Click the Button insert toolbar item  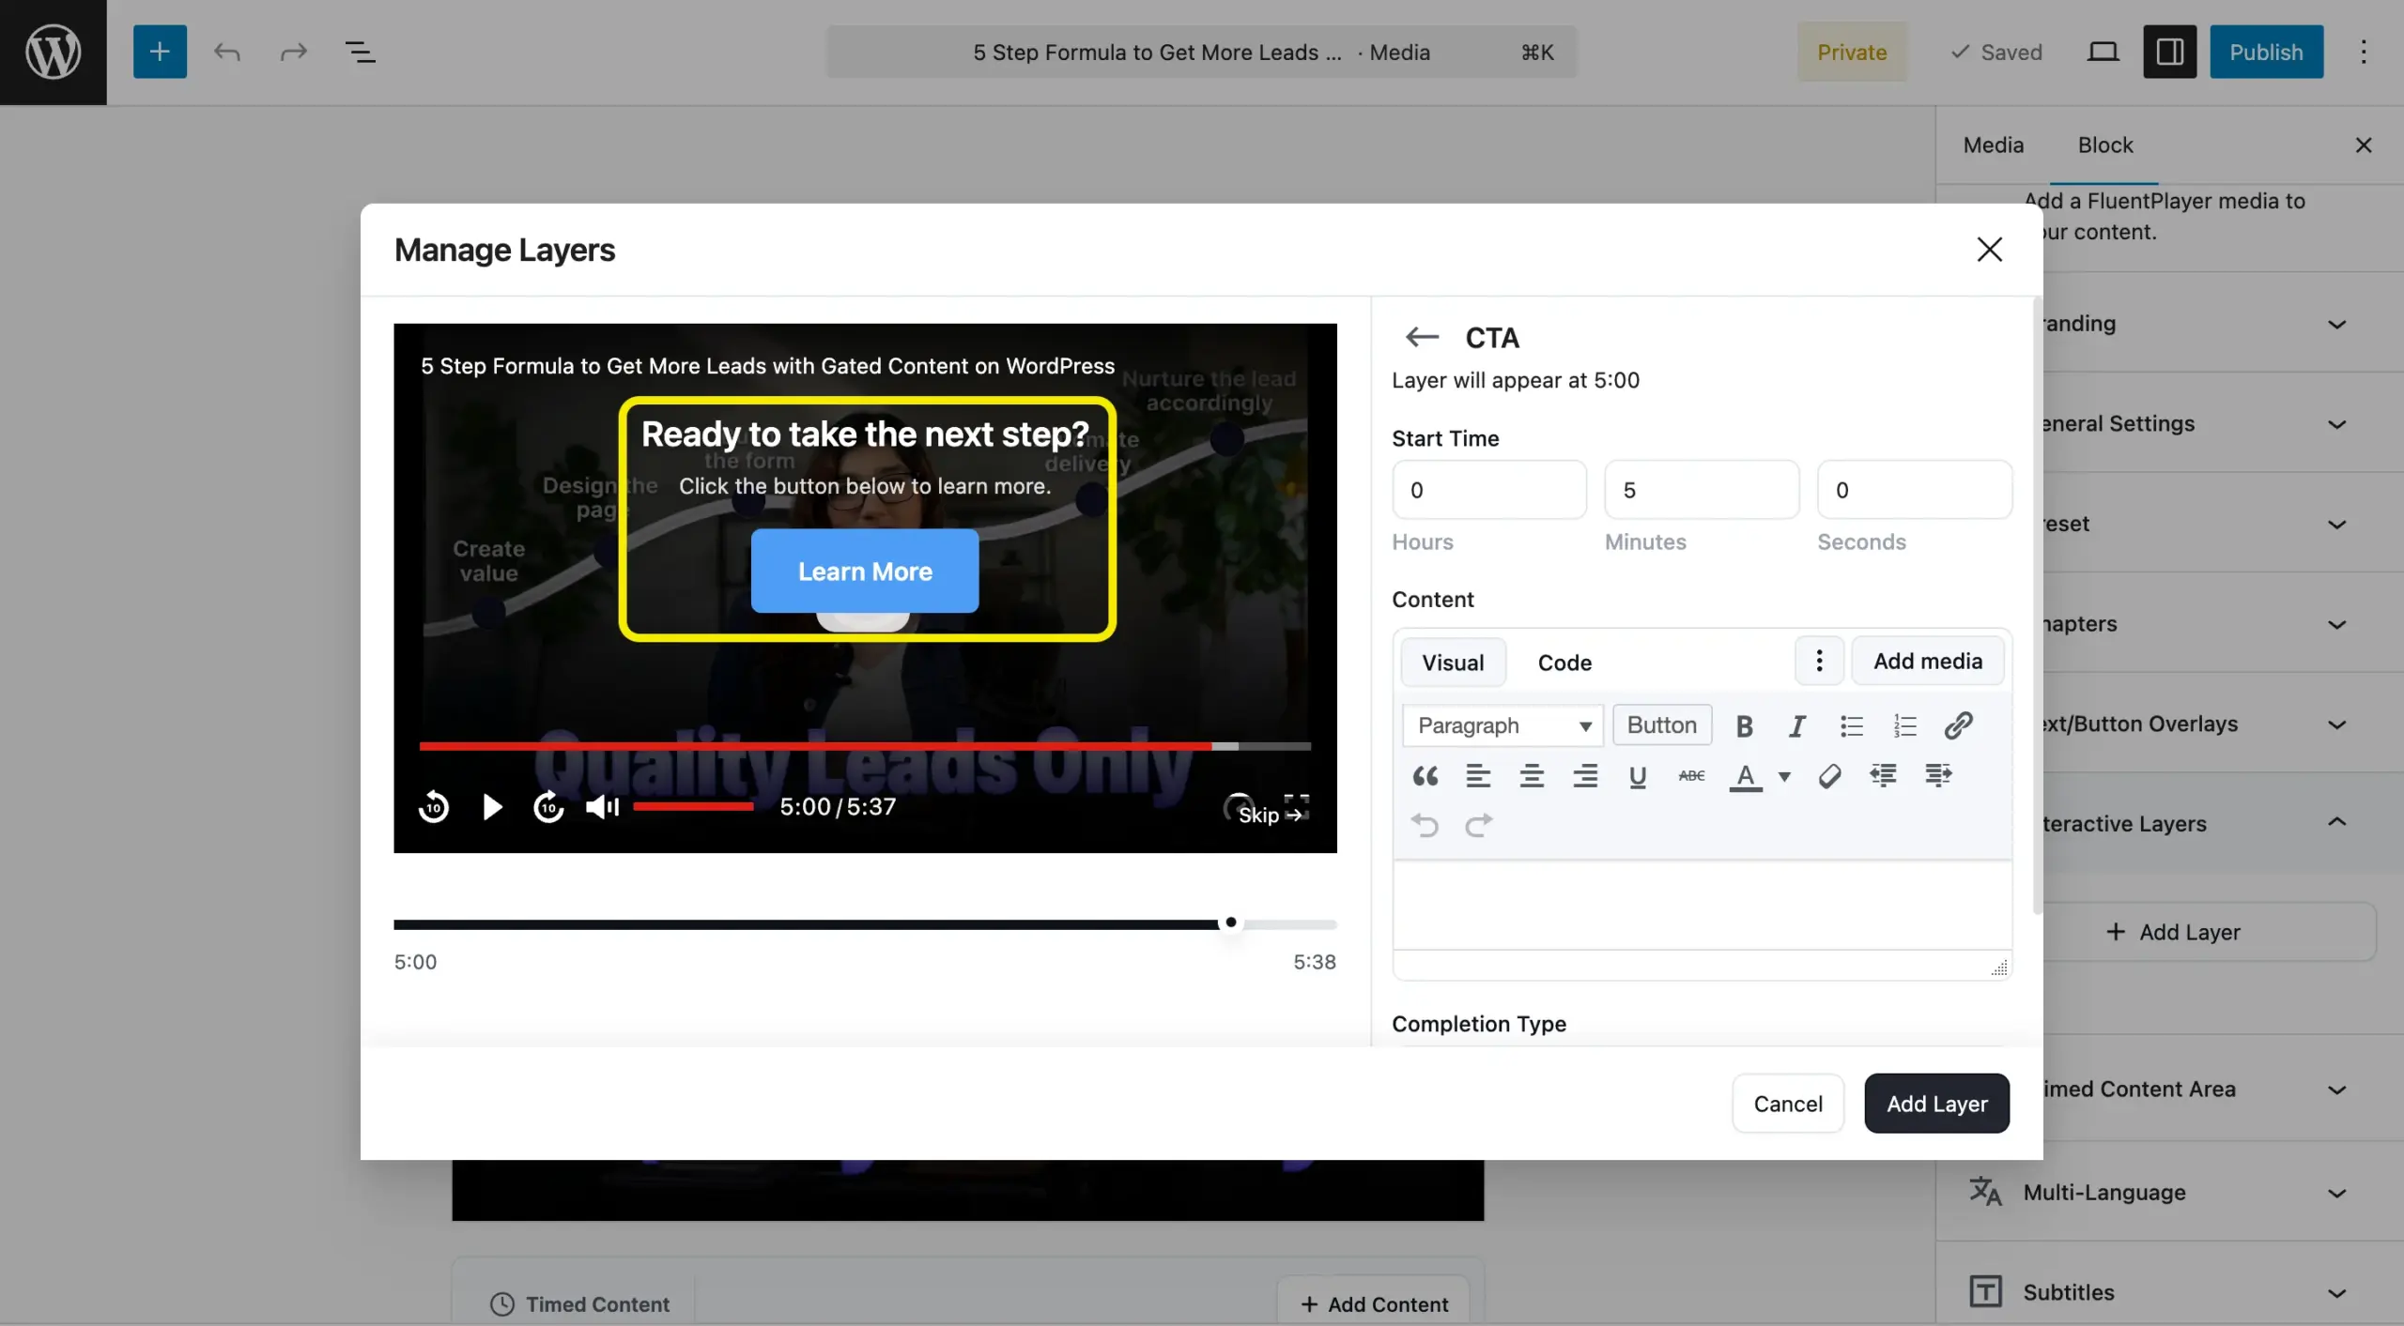(x=1661, y=725)
